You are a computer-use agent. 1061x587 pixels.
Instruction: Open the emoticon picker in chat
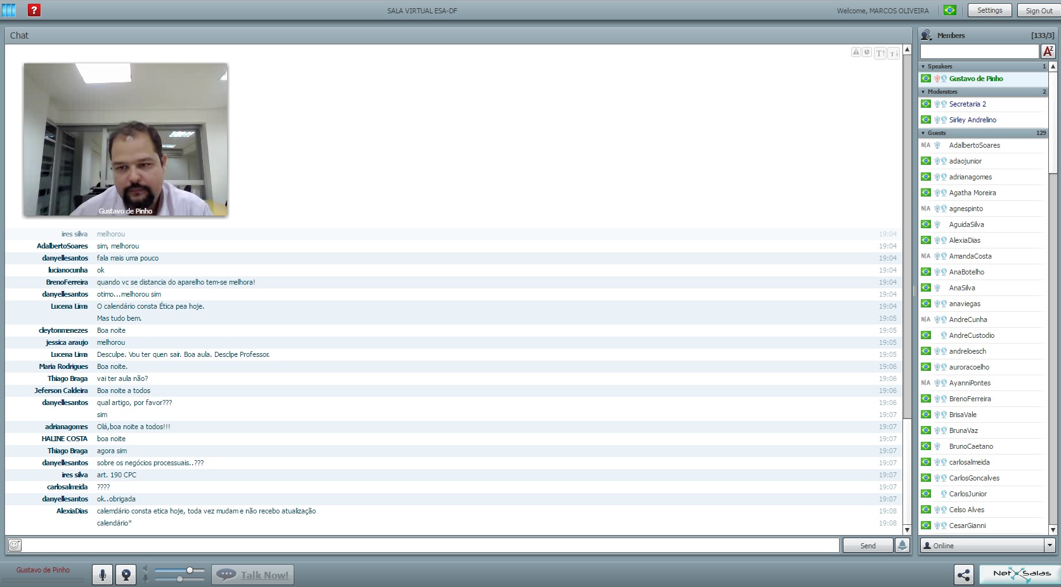(15, 545)
